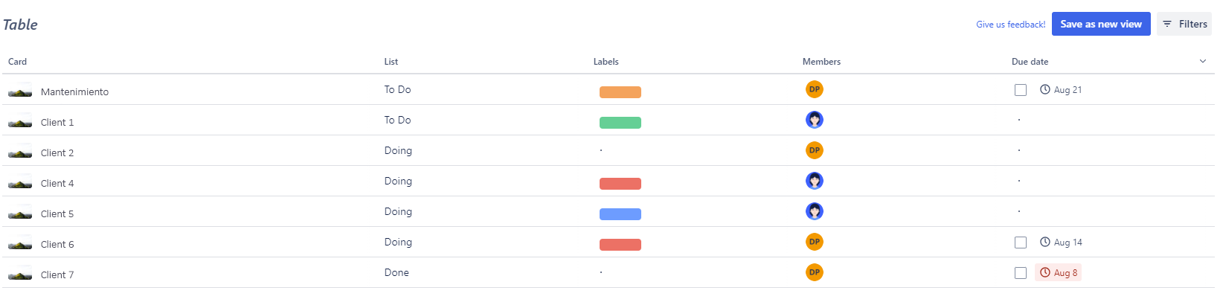Click the clock icon next to Aug 21
1220x305 pixels.
1045,89
